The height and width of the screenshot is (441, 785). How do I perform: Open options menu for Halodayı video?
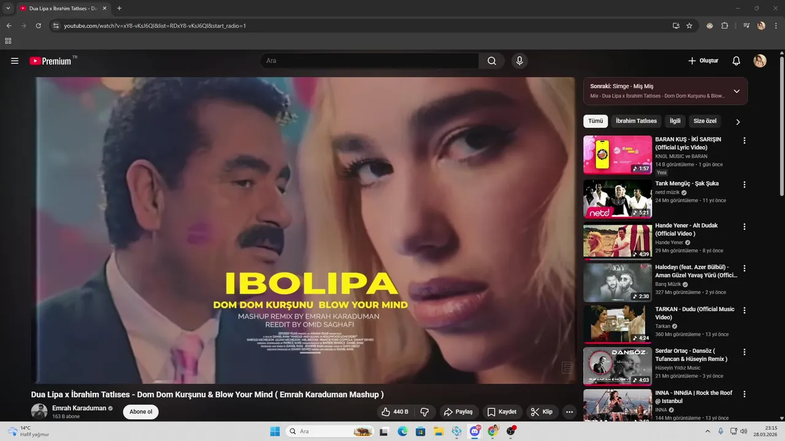coord(745,268)
